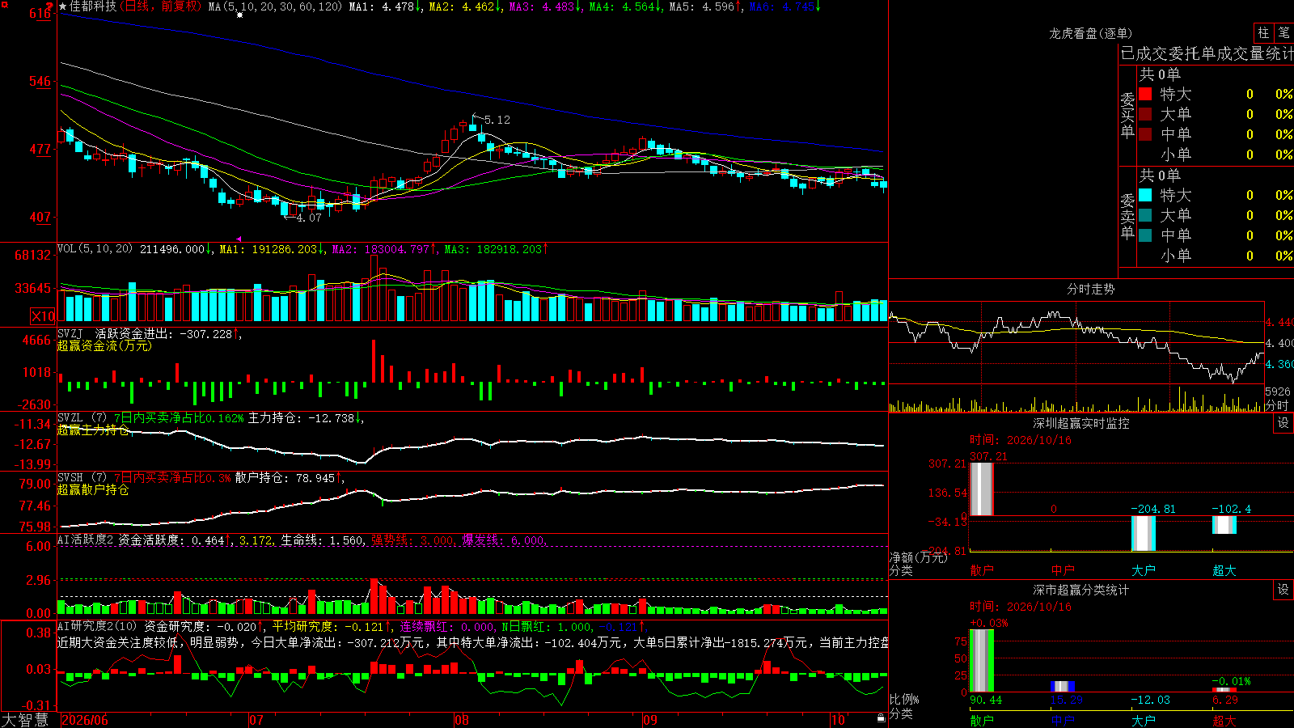1294x728 pixels.
Task: Click the 4.07 low price label
Action: (x=309, y=218)
